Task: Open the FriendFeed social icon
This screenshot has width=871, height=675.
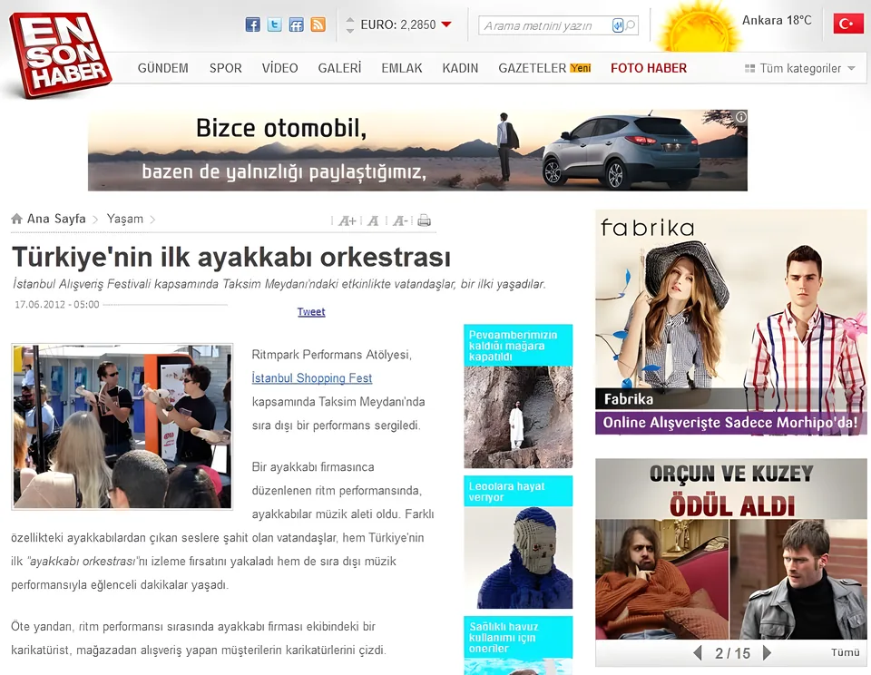Action: (x=296, y=25)
